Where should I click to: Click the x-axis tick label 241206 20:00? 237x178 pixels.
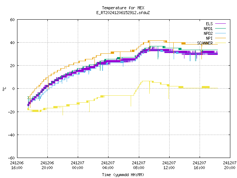(47, 165)
